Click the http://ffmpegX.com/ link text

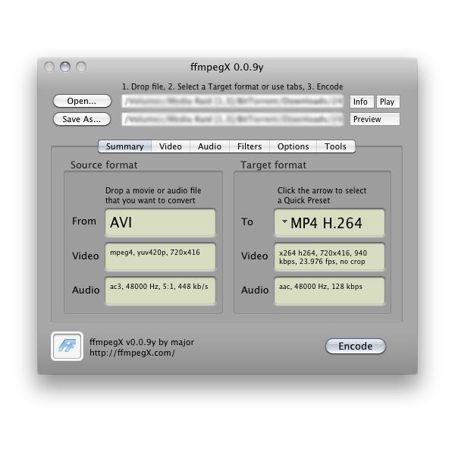(x=132, y=353)
